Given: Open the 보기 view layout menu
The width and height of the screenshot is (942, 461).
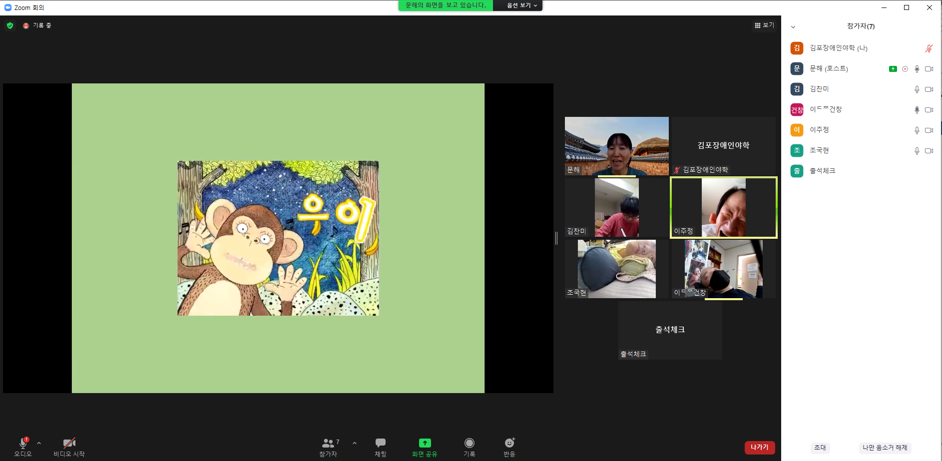Looking at the screenshot, I should click(x=764, y=25).
